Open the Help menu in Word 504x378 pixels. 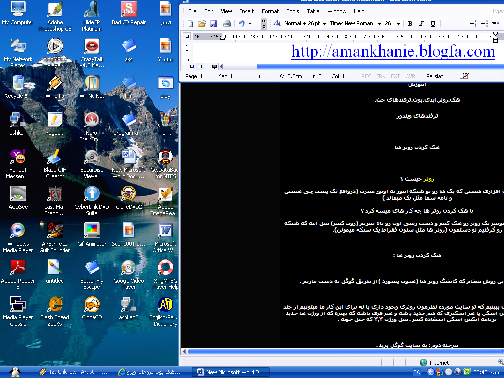359,12
